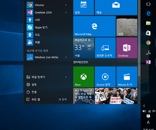Open the Wi-Fi network icon
Screen dimensions: 156x130
pyautogui.click(x=149, y=111)
